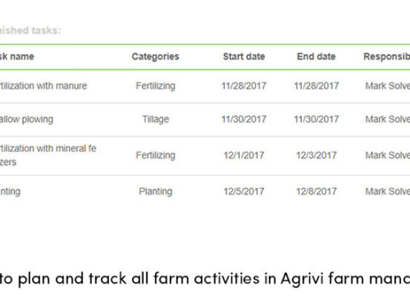The height and width of the screenshot is (297, 410).
Task: Open the fertilization with mineral fertilizers task
Action: [x=48, y=155]
